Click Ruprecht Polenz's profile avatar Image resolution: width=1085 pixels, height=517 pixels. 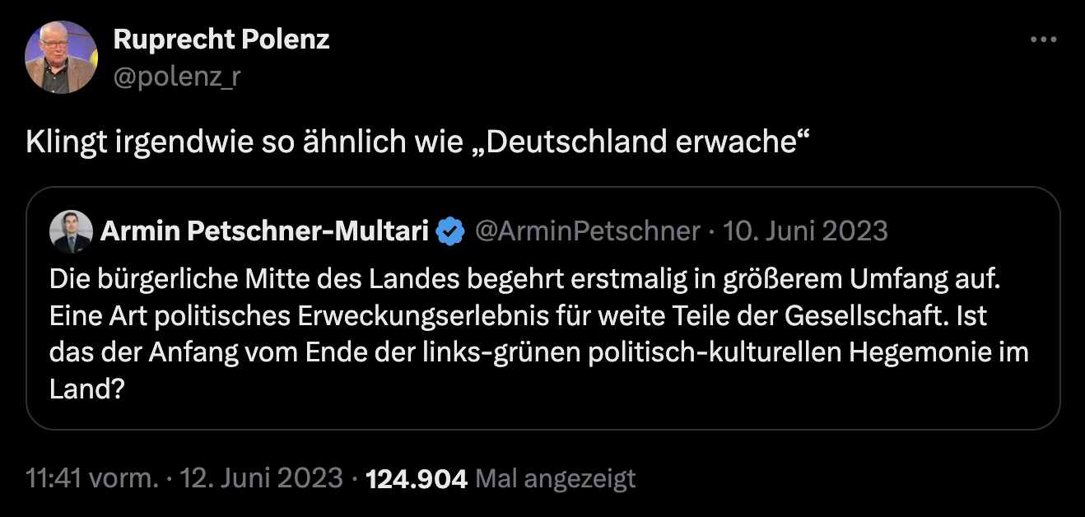62,57
